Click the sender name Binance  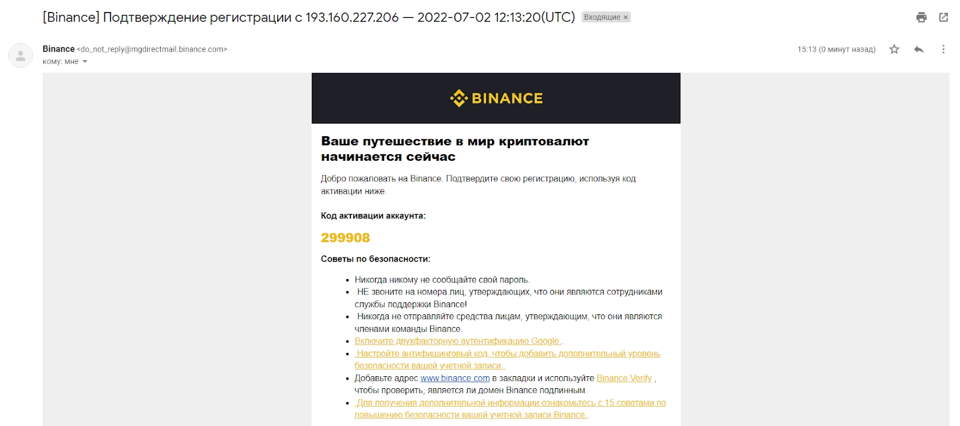pos(58,49)
